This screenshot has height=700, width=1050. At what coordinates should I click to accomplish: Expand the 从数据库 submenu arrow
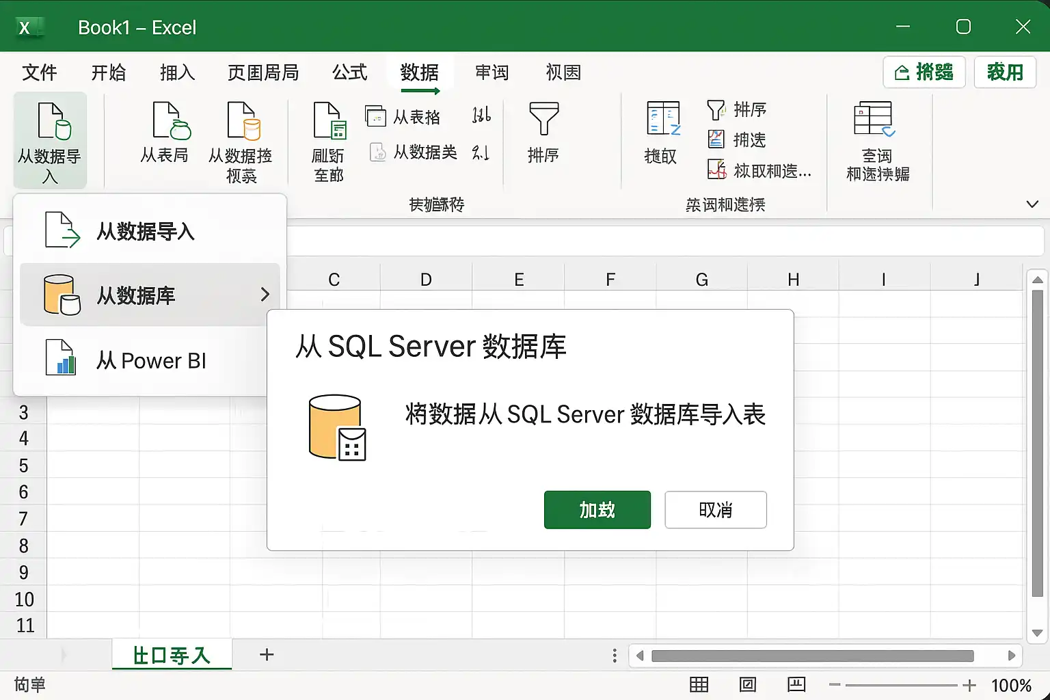(x=265, y=295)
